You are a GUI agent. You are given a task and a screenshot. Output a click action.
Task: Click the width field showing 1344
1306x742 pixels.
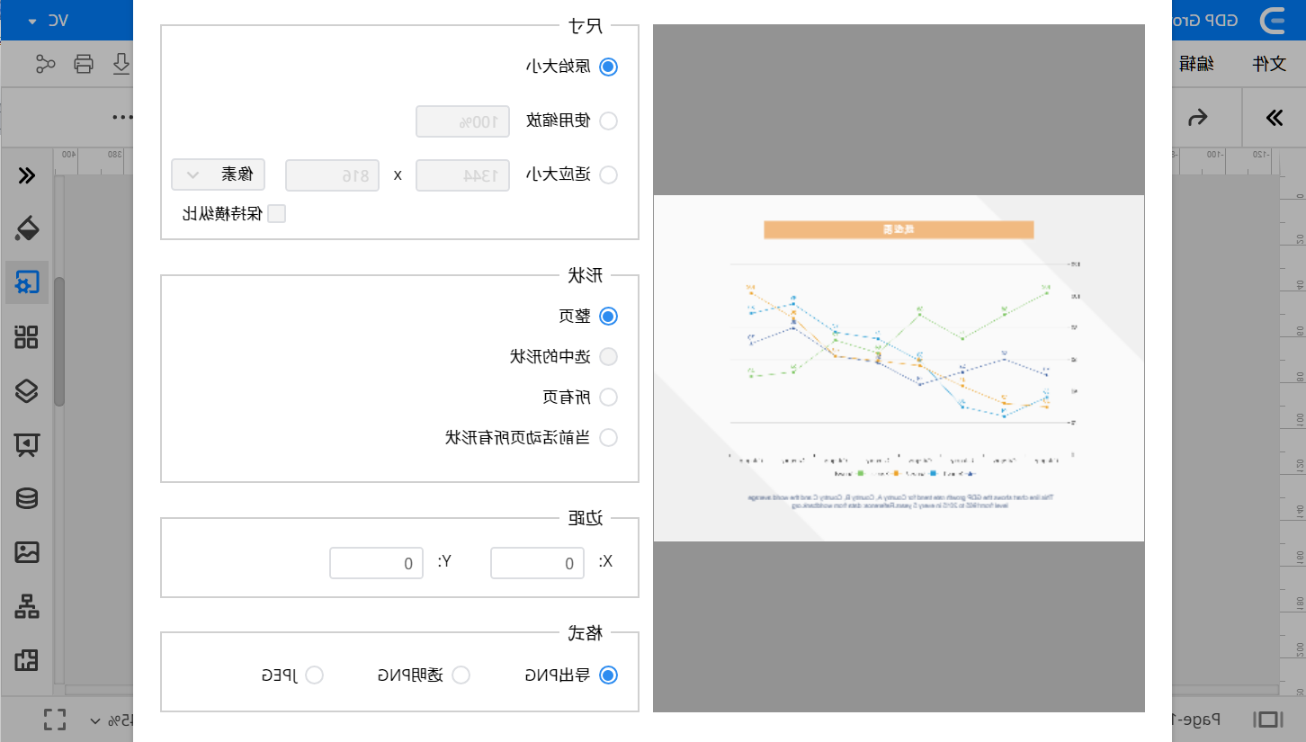463,175
